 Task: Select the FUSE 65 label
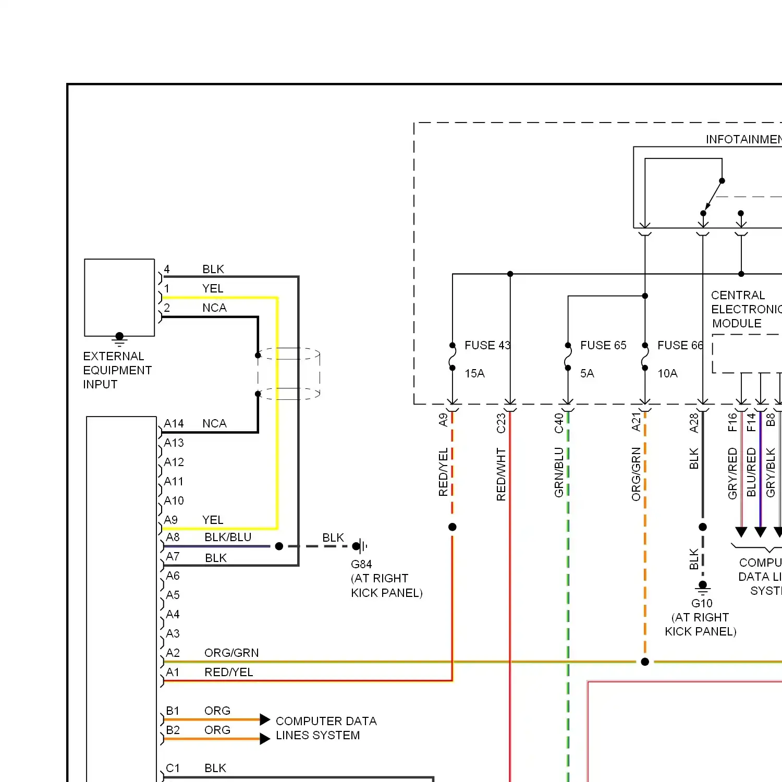[603, 345]
